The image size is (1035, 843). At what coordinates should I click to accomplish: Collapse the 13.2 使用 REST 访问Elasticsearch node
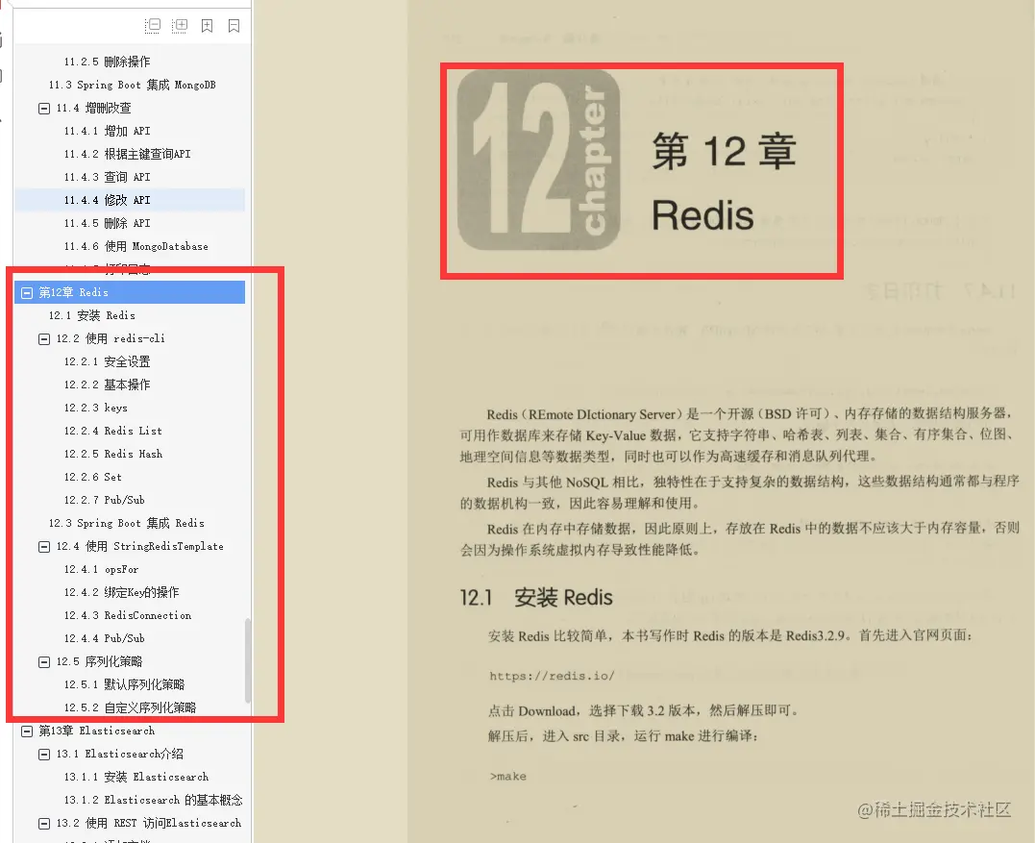point(43,823)
